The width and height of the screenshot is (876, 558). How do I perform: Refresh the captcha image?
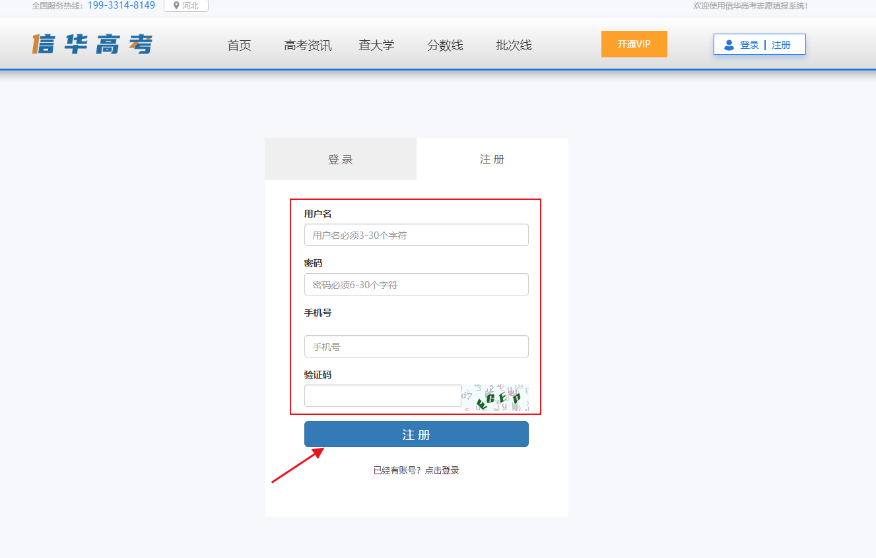pos(495,398)
